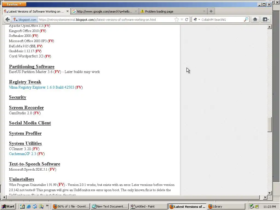
Task: Open the Vilma Registry Explorer 1.6.0 link
Action: click(x=42, y=87)
